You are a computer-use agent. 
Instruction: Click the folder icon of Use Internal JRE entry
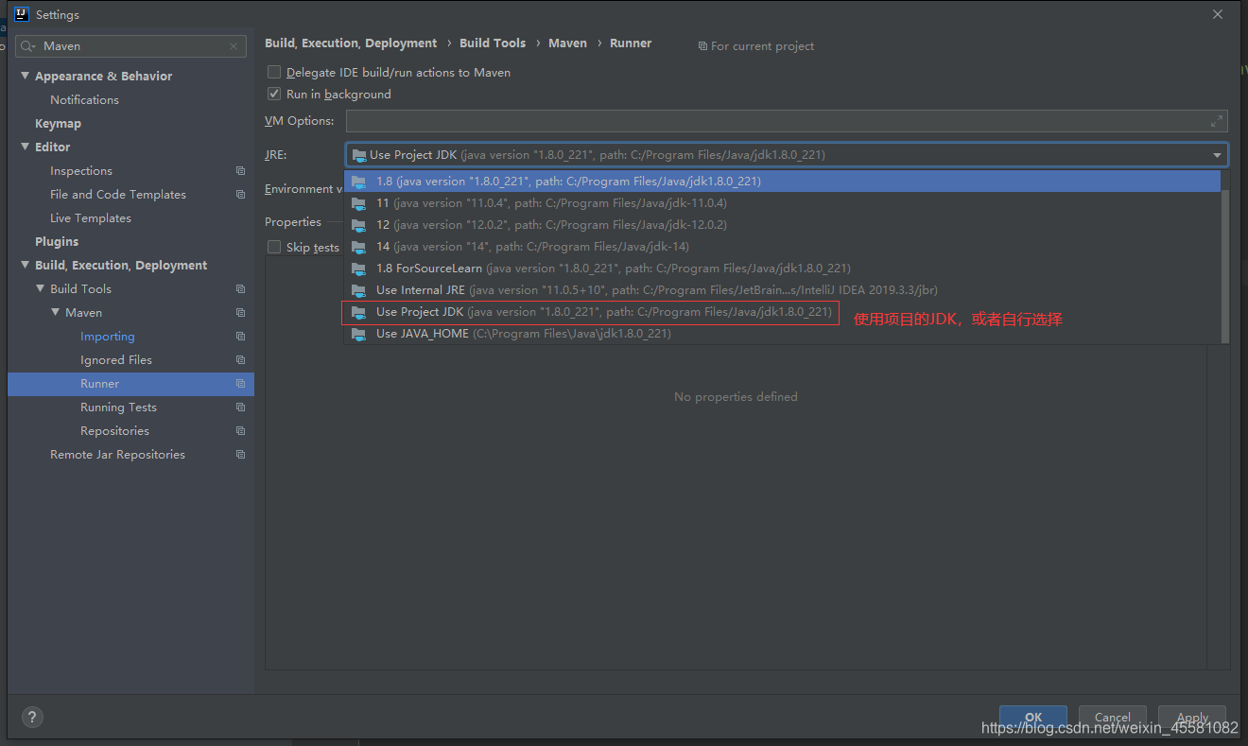358,290
